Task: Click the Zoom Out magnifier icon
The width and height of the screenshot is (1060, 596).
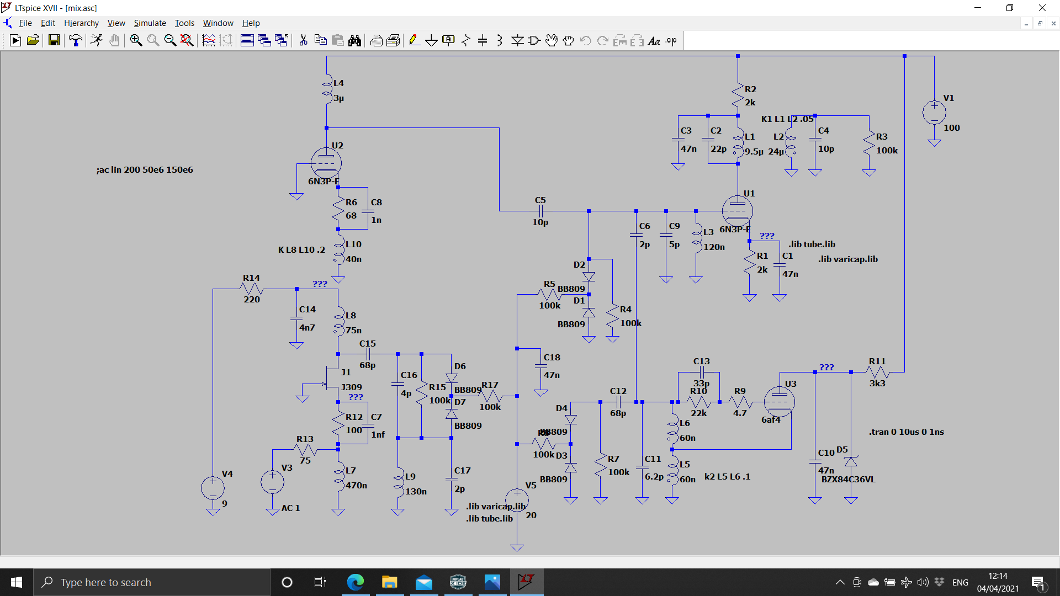Action: 170,40
